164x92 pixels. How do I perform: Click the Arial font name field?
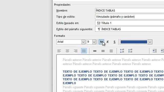[x=69, y=42]
